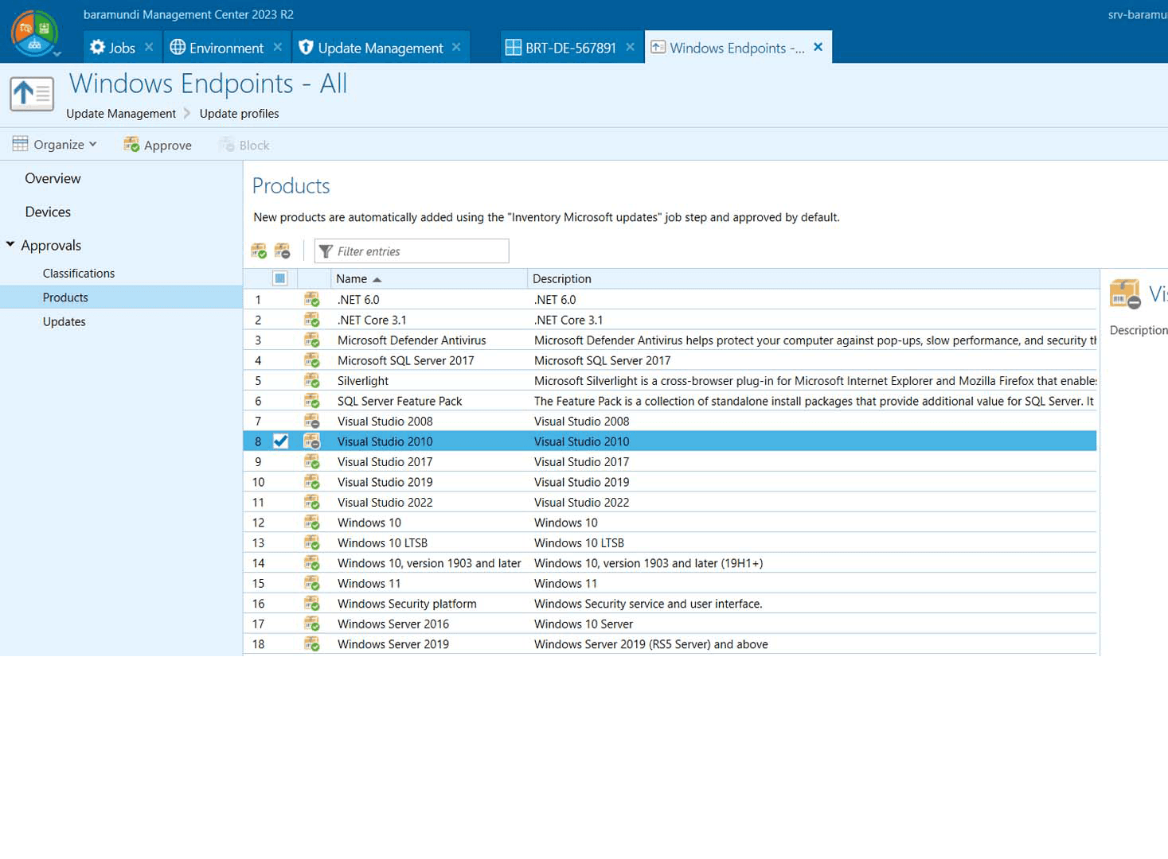Select the Microsoft SQL Server 2017 row
This screenshot has height=859, width=1168.
tap(670, 360)
